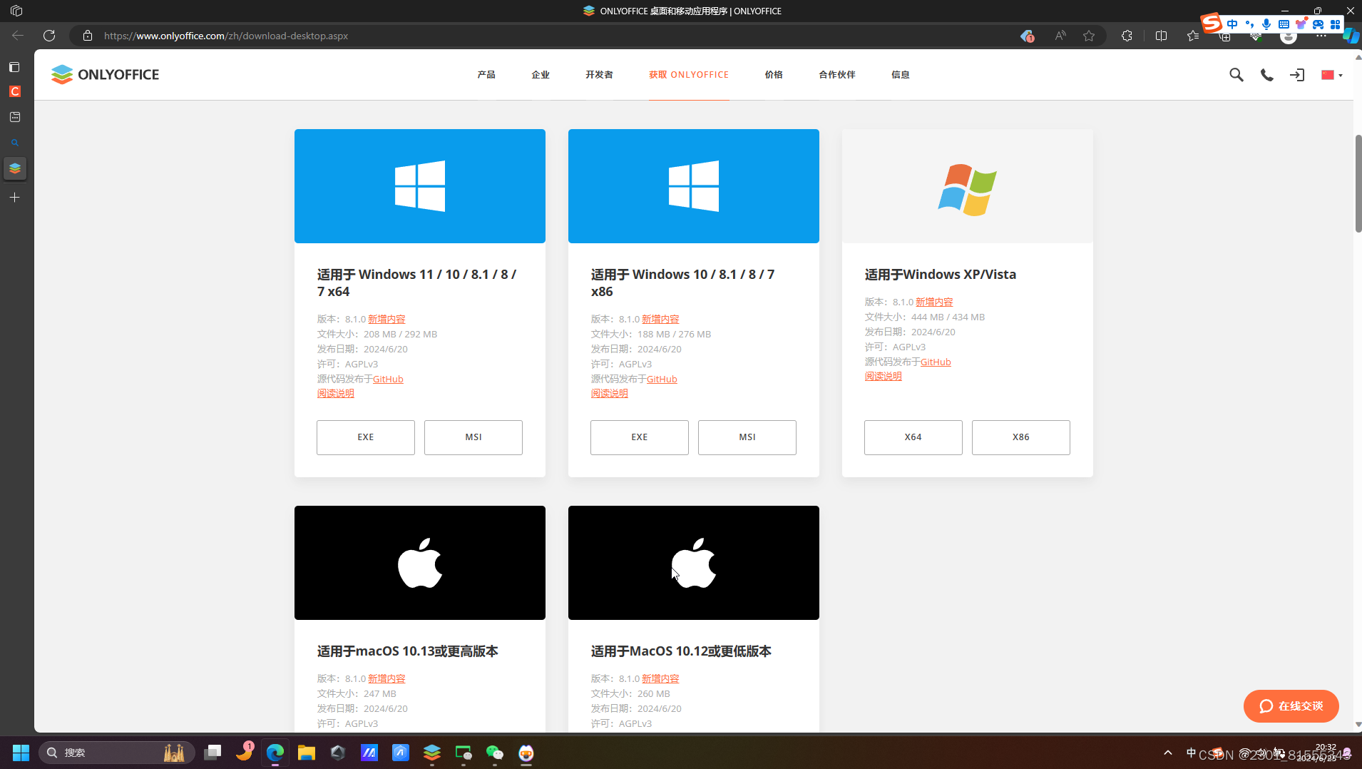Open the 价格 menu
1362x769 pixels.
pyautogui.click(x=774, y=74)
